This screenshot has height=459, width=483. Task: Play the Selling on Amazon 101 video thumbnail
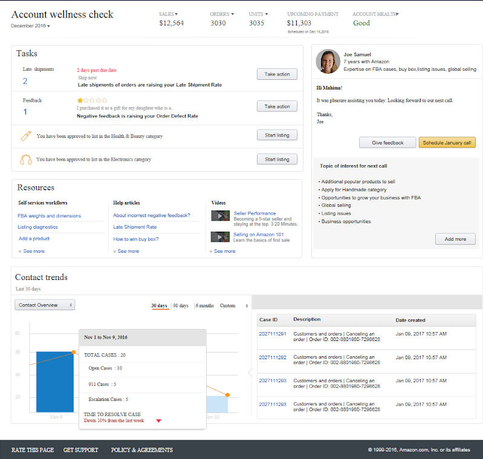click(220, 237)
